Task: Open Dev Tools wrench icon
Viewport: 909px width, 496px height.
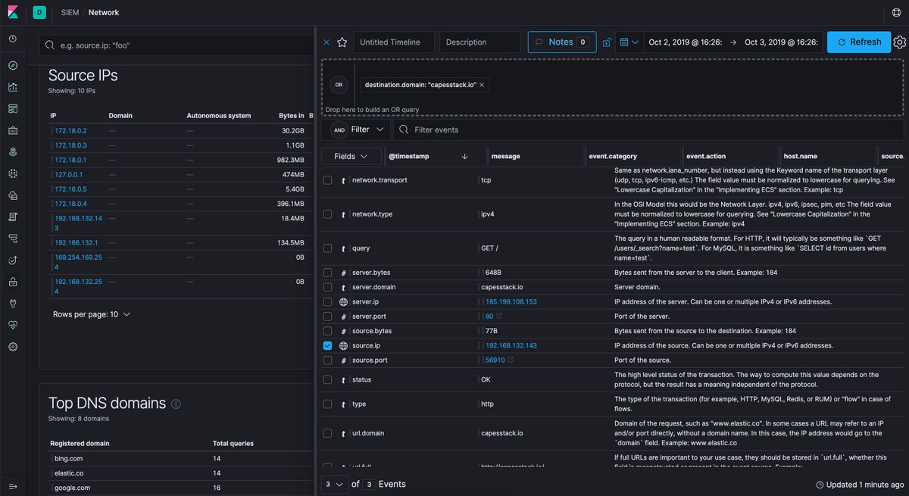Action: click(13, 303)
